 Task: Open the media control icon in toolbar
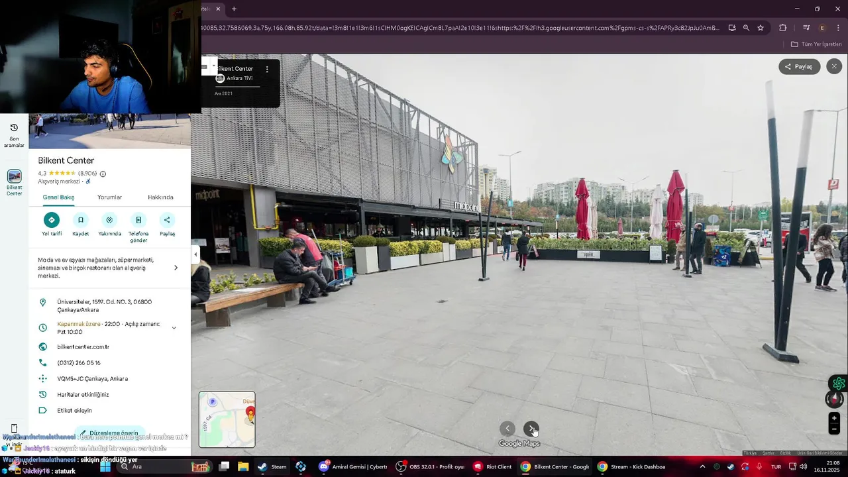pyautogui.click(x=806, y=28)
